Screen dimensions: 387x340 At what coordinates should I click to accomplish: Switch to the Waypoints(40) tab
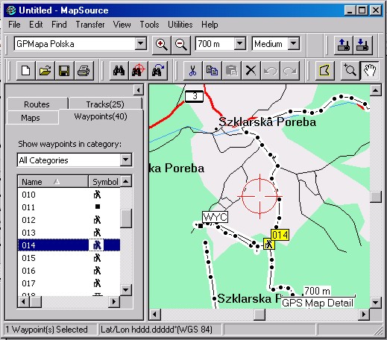(101, 116)
